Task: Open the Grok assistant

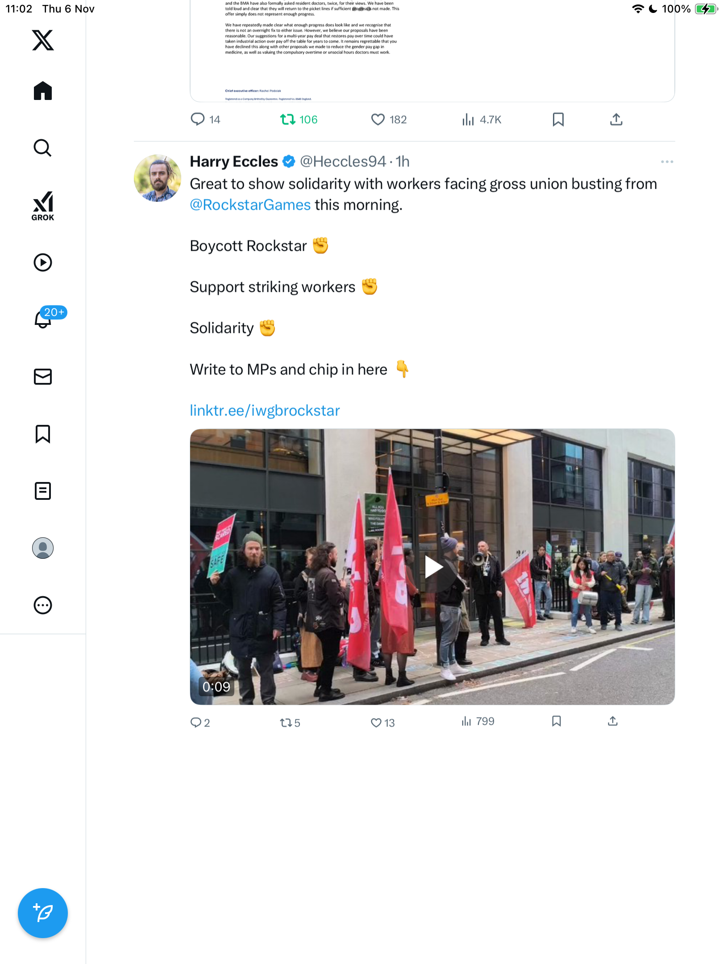Action: pyautogui.click(x=43, y=206)
